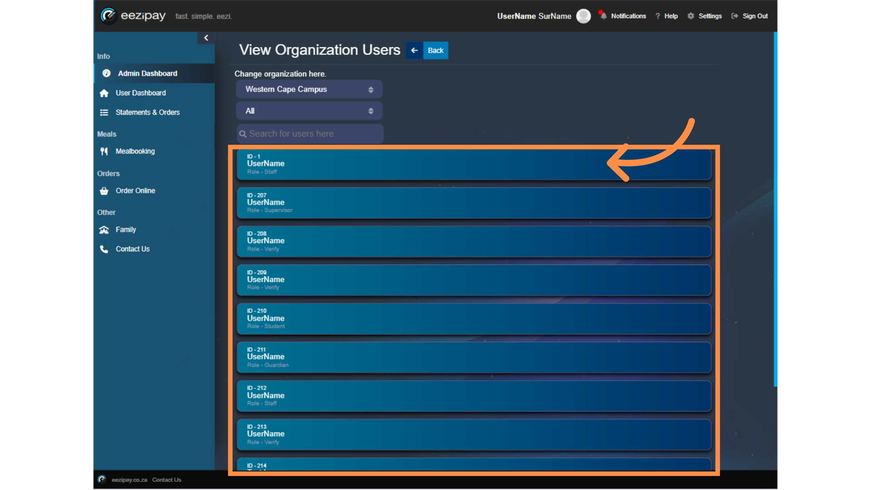Image resolution: width=872 pixels, height=490 pixels.
Task: Click the Settings gear icon
Action: coord(691,16)
